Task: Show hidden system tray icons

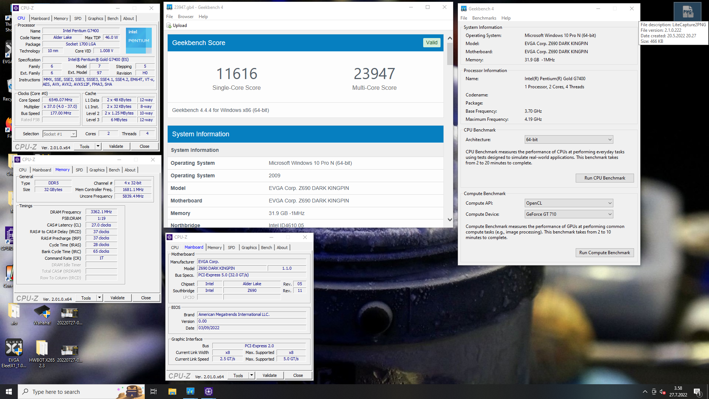Action: [x=645, y=392]
